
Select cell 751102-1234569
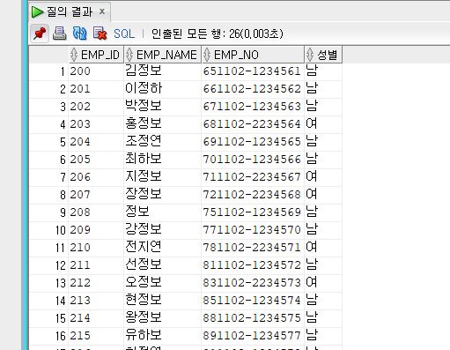pos(253,212)
